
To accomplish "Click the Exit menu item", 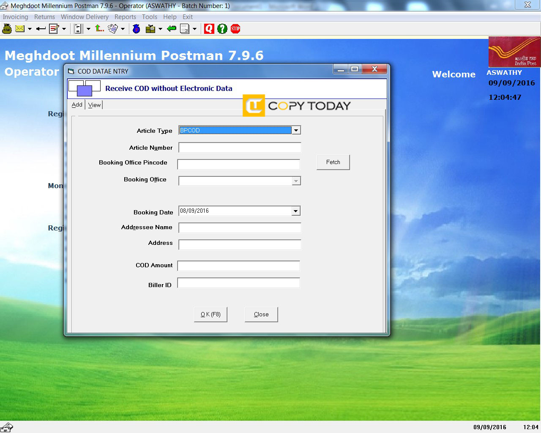I will pos(188,17).
